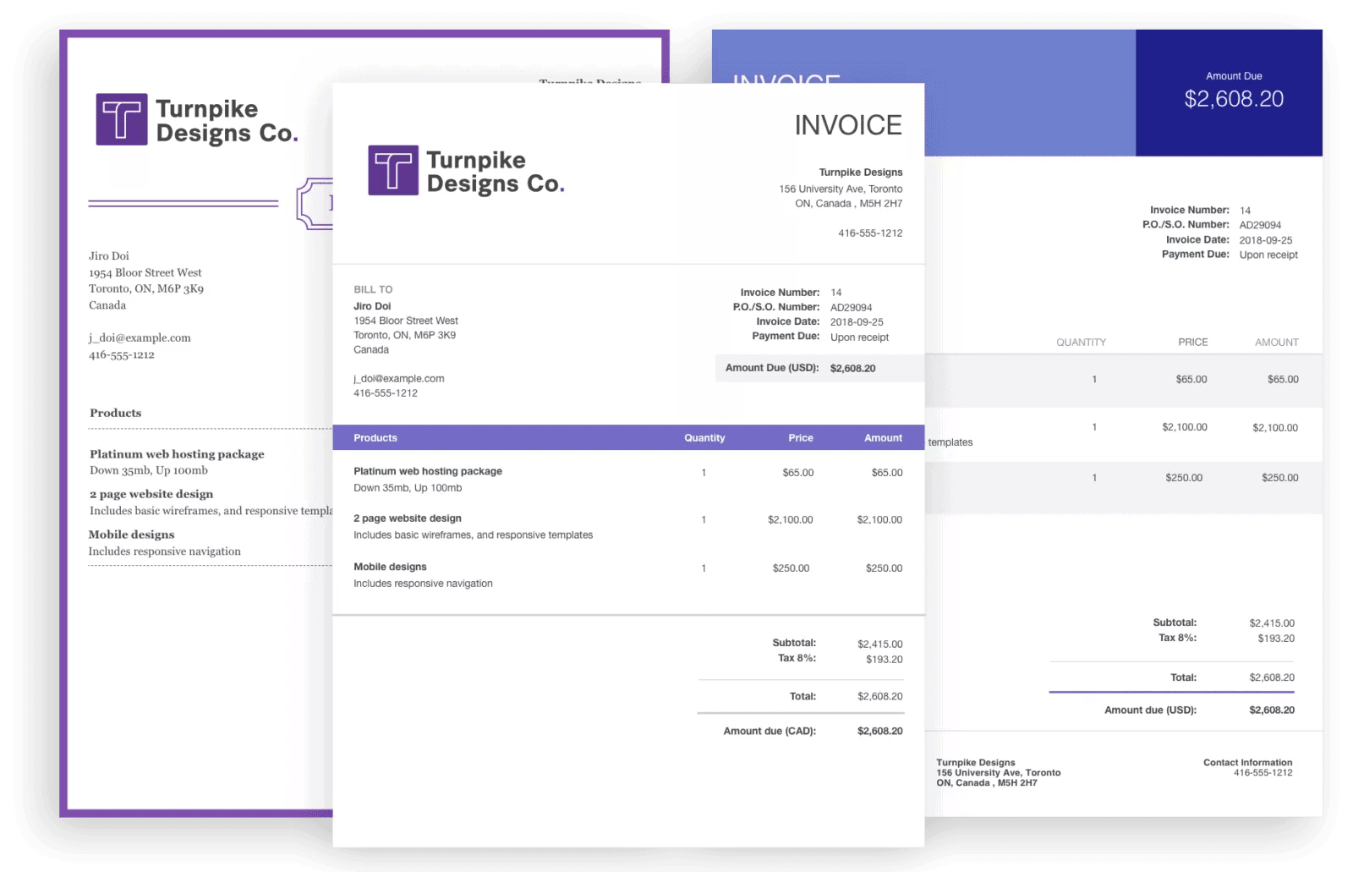The width and height of the screenshot is (1353, 872).
Task: Click the 'Total:' label on the center invoice
Action: point(802,697)
